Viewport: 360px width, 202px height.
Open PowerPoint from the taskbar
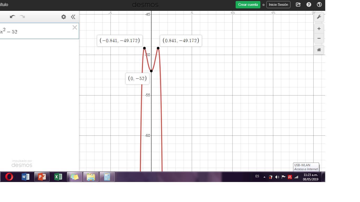(42, 177)
